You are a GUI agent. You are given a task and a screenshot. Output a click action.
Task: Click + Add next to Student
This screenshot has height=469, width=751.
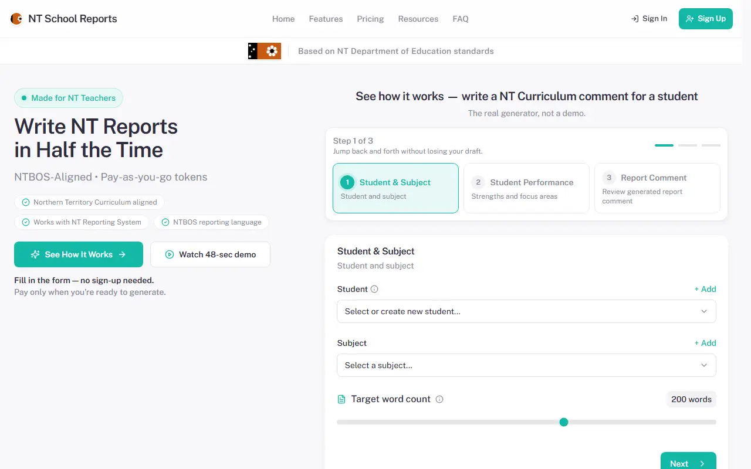click(705, 289)
